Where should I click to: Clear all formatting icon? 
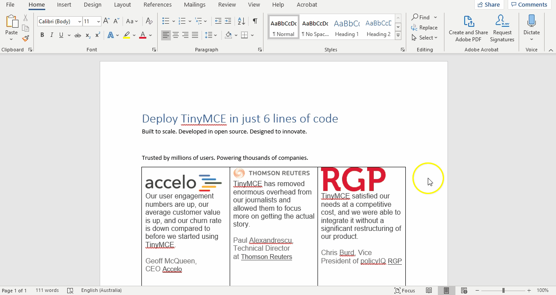click(149, 21)
